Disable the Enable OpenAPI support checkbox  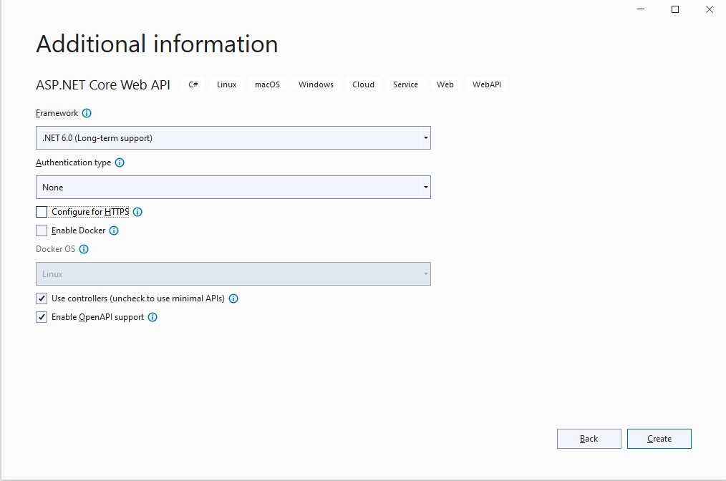42,317
